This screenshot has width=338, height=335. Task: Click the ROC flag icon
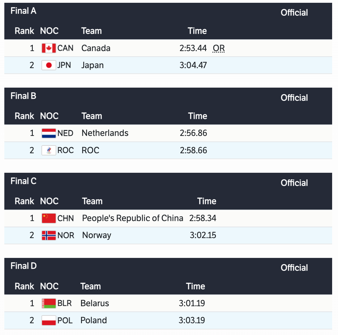pos(49,150)
